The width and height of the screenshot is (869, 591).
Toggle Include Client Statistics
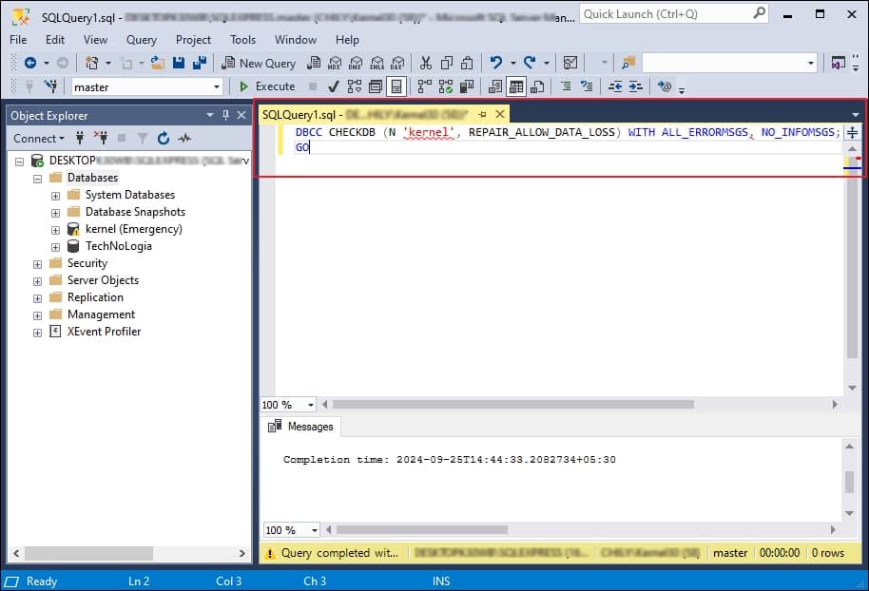click(x=467, y=86)
